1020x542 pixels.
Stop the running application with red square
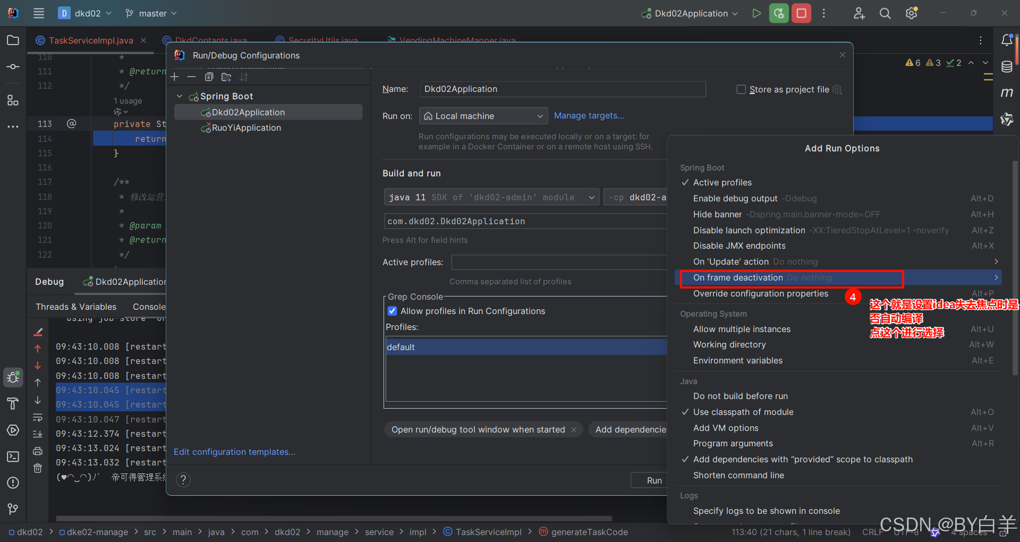click(x=801, y=13)
